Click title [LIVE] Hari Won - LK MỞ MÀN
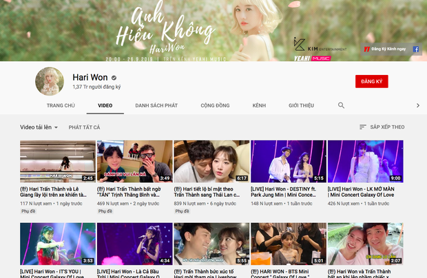Screen dimensions: 427x278 point(361,192)
